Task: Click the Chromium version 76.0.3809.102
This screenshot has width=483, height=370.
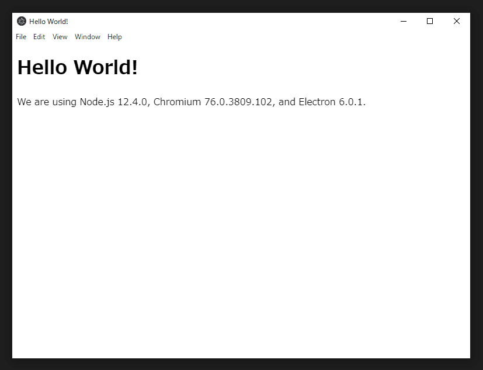Action: click(238, 102)
